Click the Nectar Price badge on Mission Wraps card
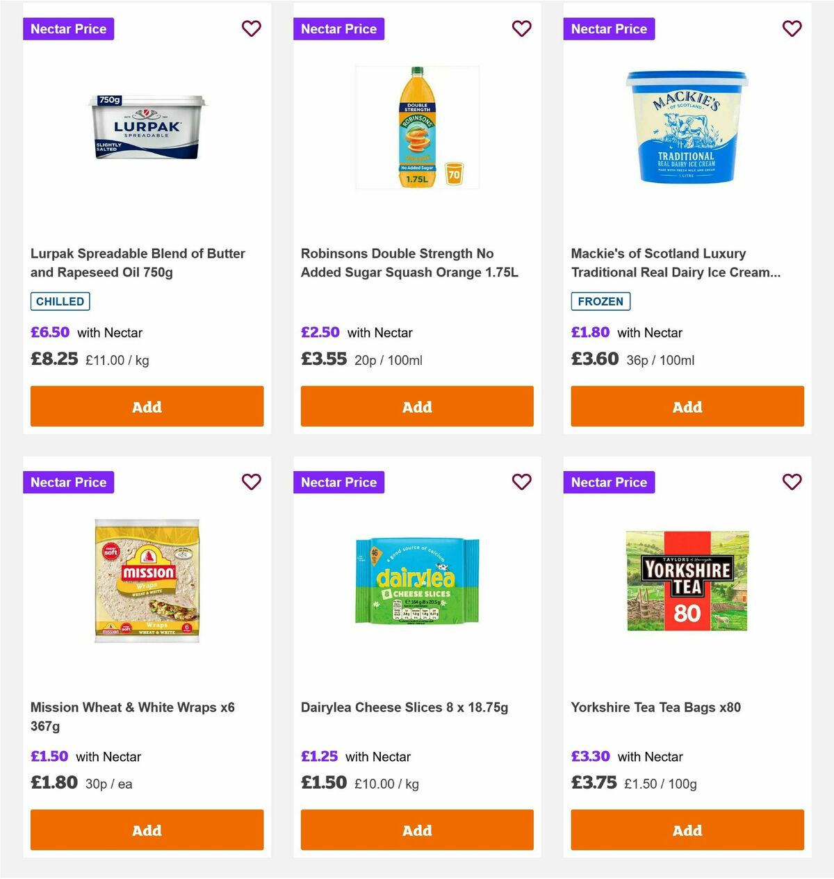This screenshot has height=879, width=834. (x=68, y=482)
